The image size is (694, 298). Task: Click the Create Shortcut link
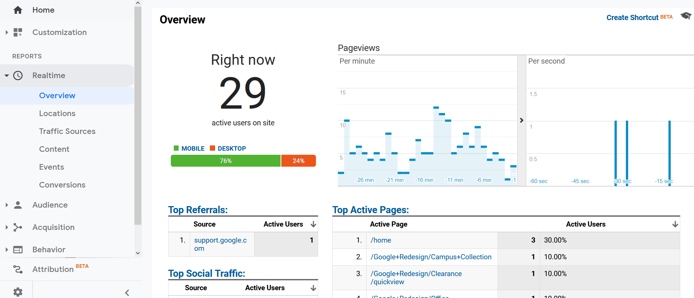[632, 17]
